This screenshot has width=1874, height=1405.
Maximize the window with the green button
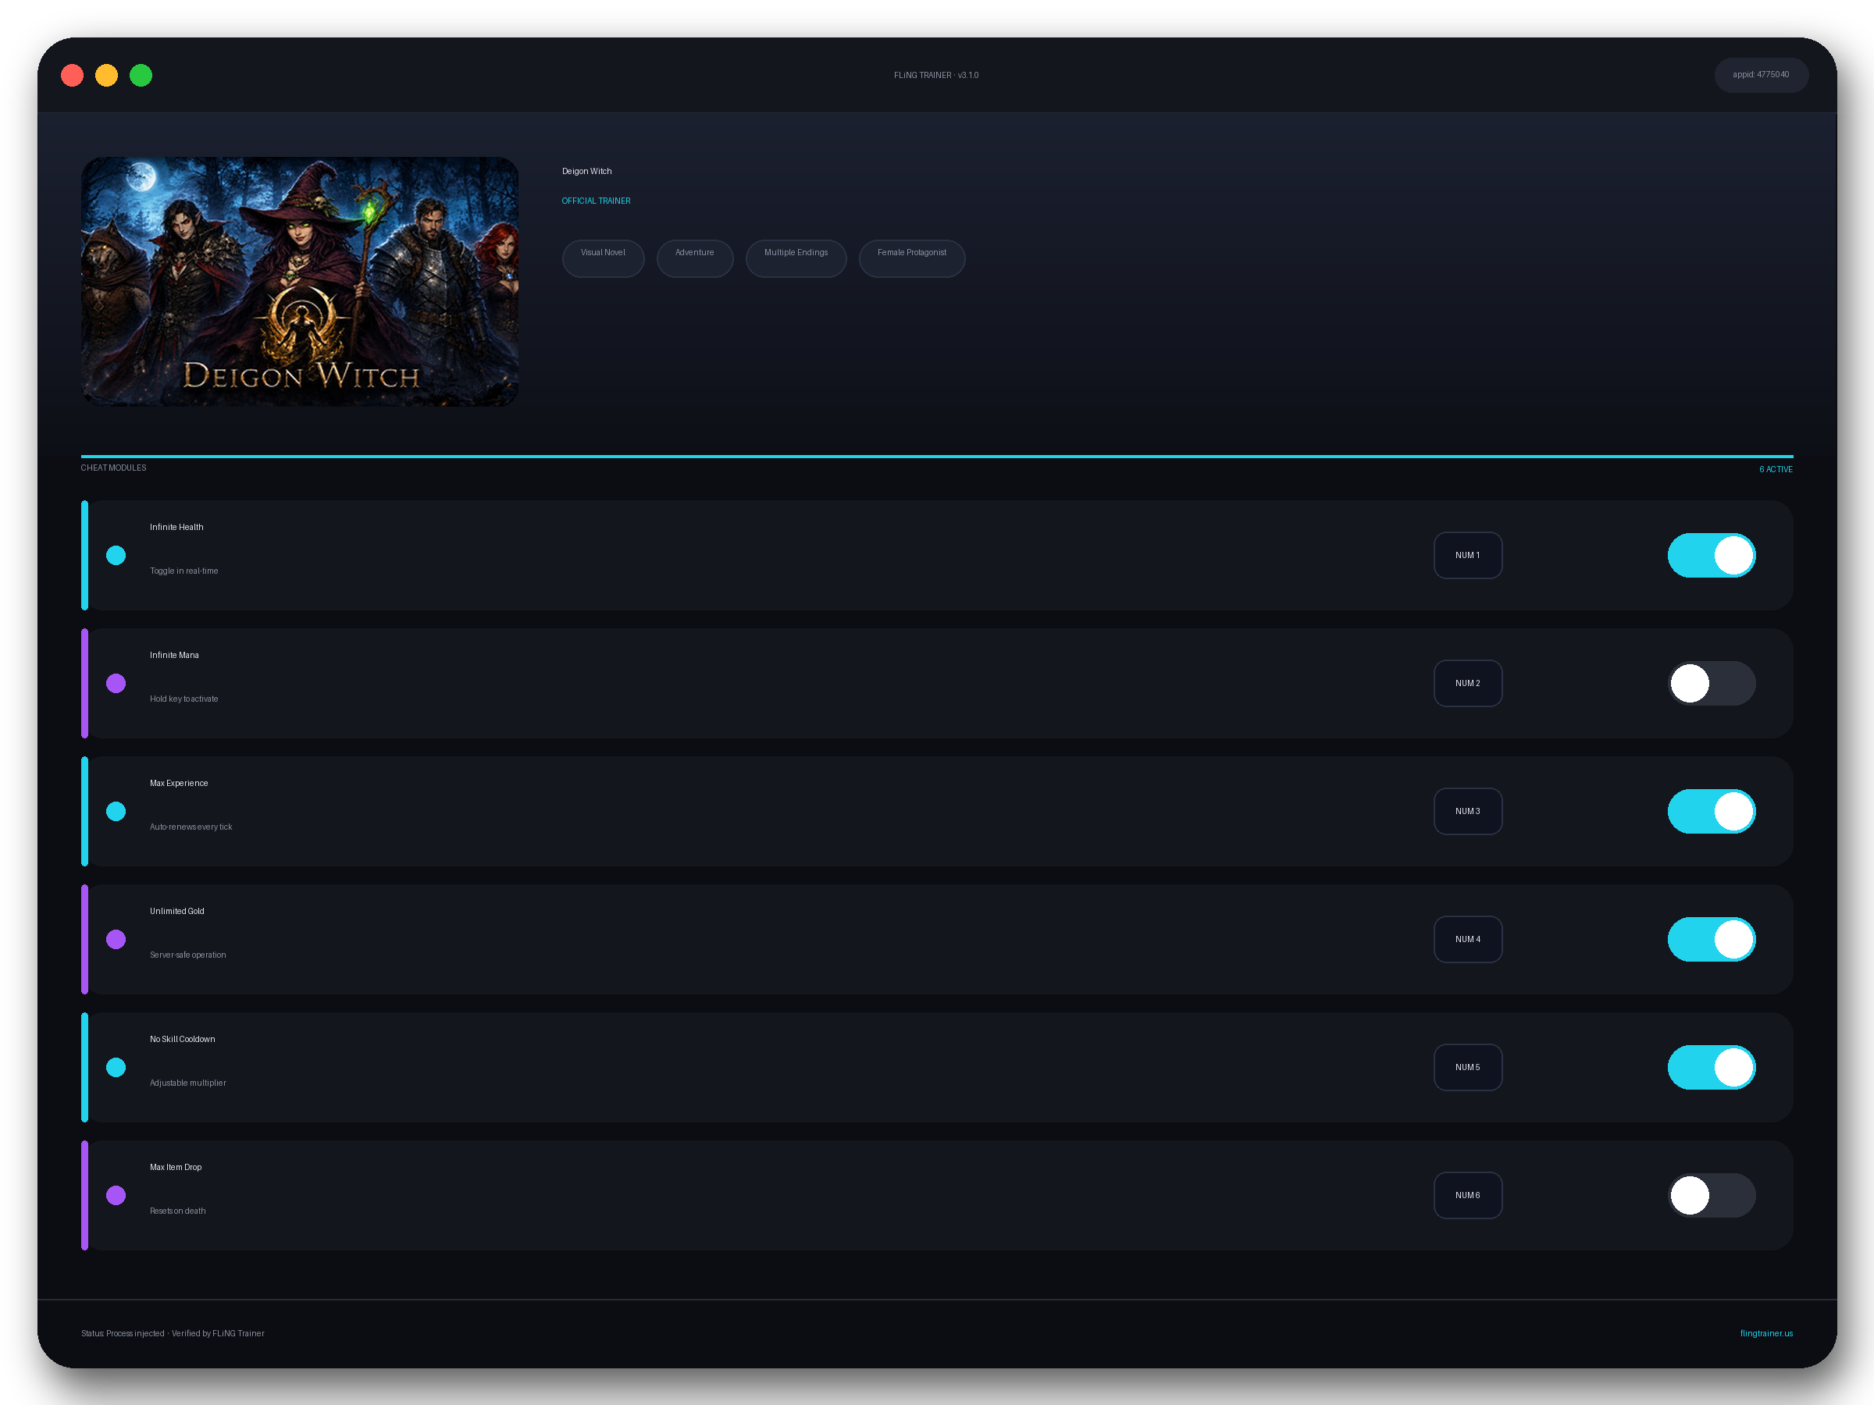pos(141,76)
